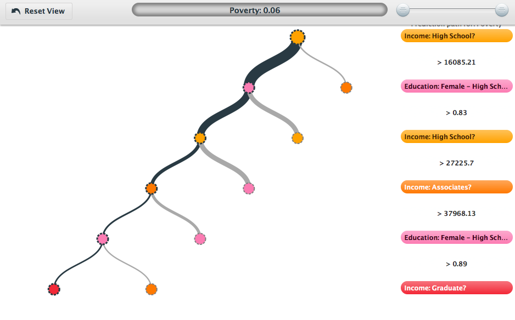Click the Income: High School? label above > 27225.7
This screenshot has height=320, width=515.
[x=456, y=137]
